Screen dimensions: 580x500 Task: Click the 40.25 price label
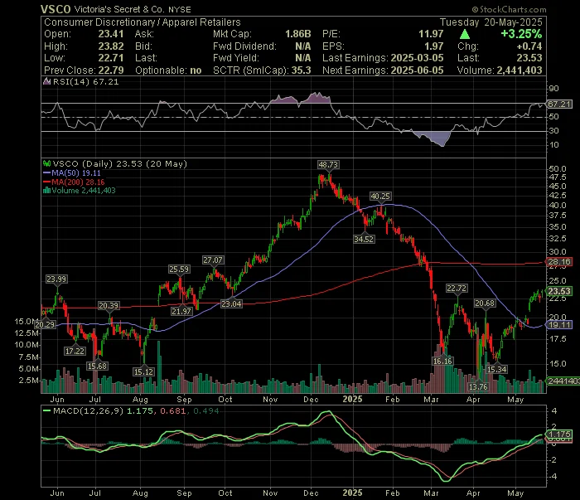tap(380, 197)
